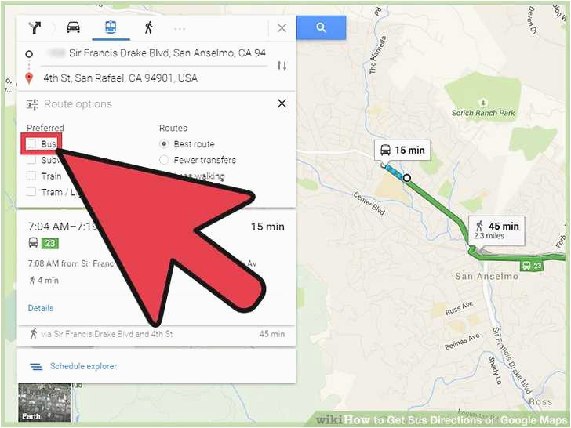Select the transit bus travel mode tab

point(111,27)
